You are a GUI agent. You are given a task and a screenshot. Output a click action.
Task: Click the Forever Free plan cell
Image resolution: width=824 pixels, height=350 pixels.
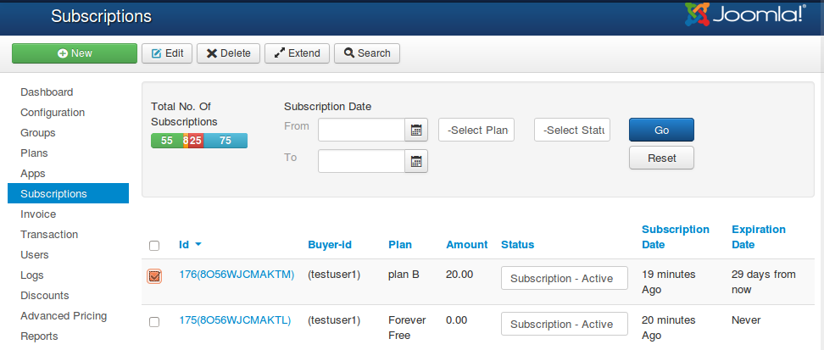pyautogui.click(x=407, y=327)
